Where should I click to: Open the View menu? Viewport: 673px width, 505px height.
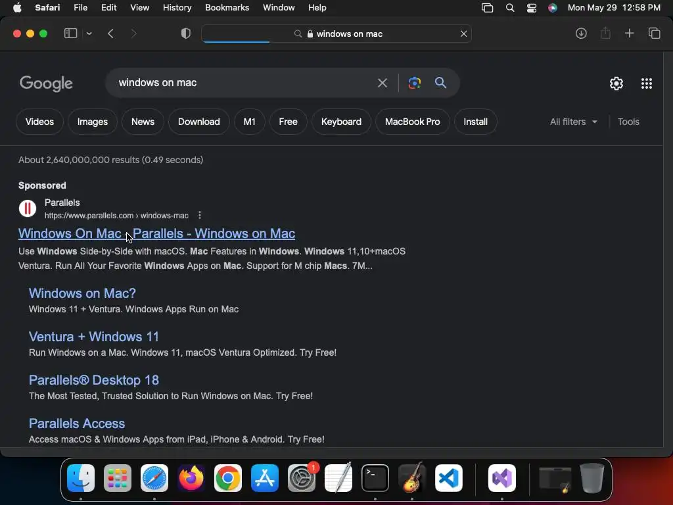point(139,8)
